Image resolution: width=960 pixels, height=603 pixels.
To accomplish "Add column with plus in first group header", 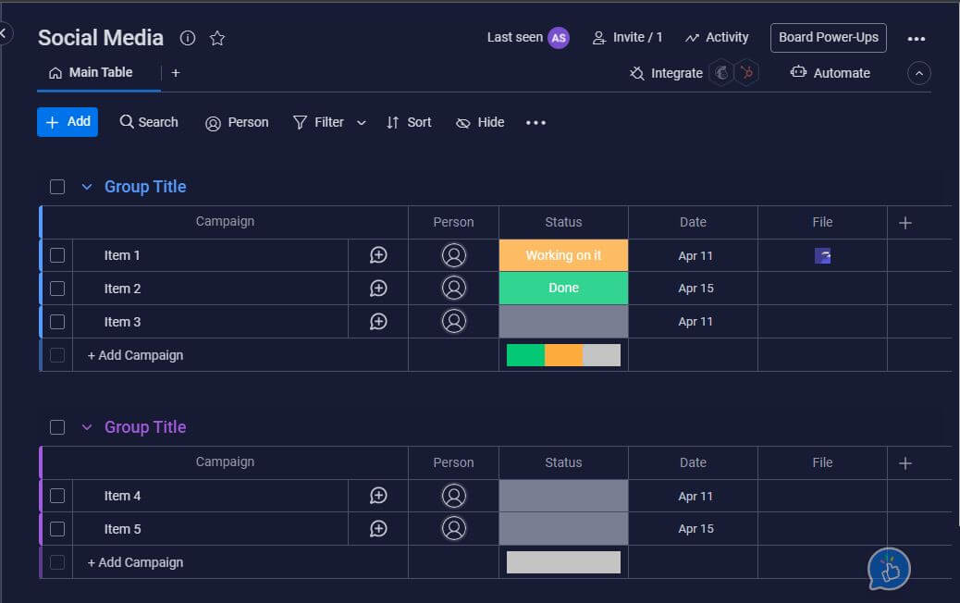I will click(905, 222).
